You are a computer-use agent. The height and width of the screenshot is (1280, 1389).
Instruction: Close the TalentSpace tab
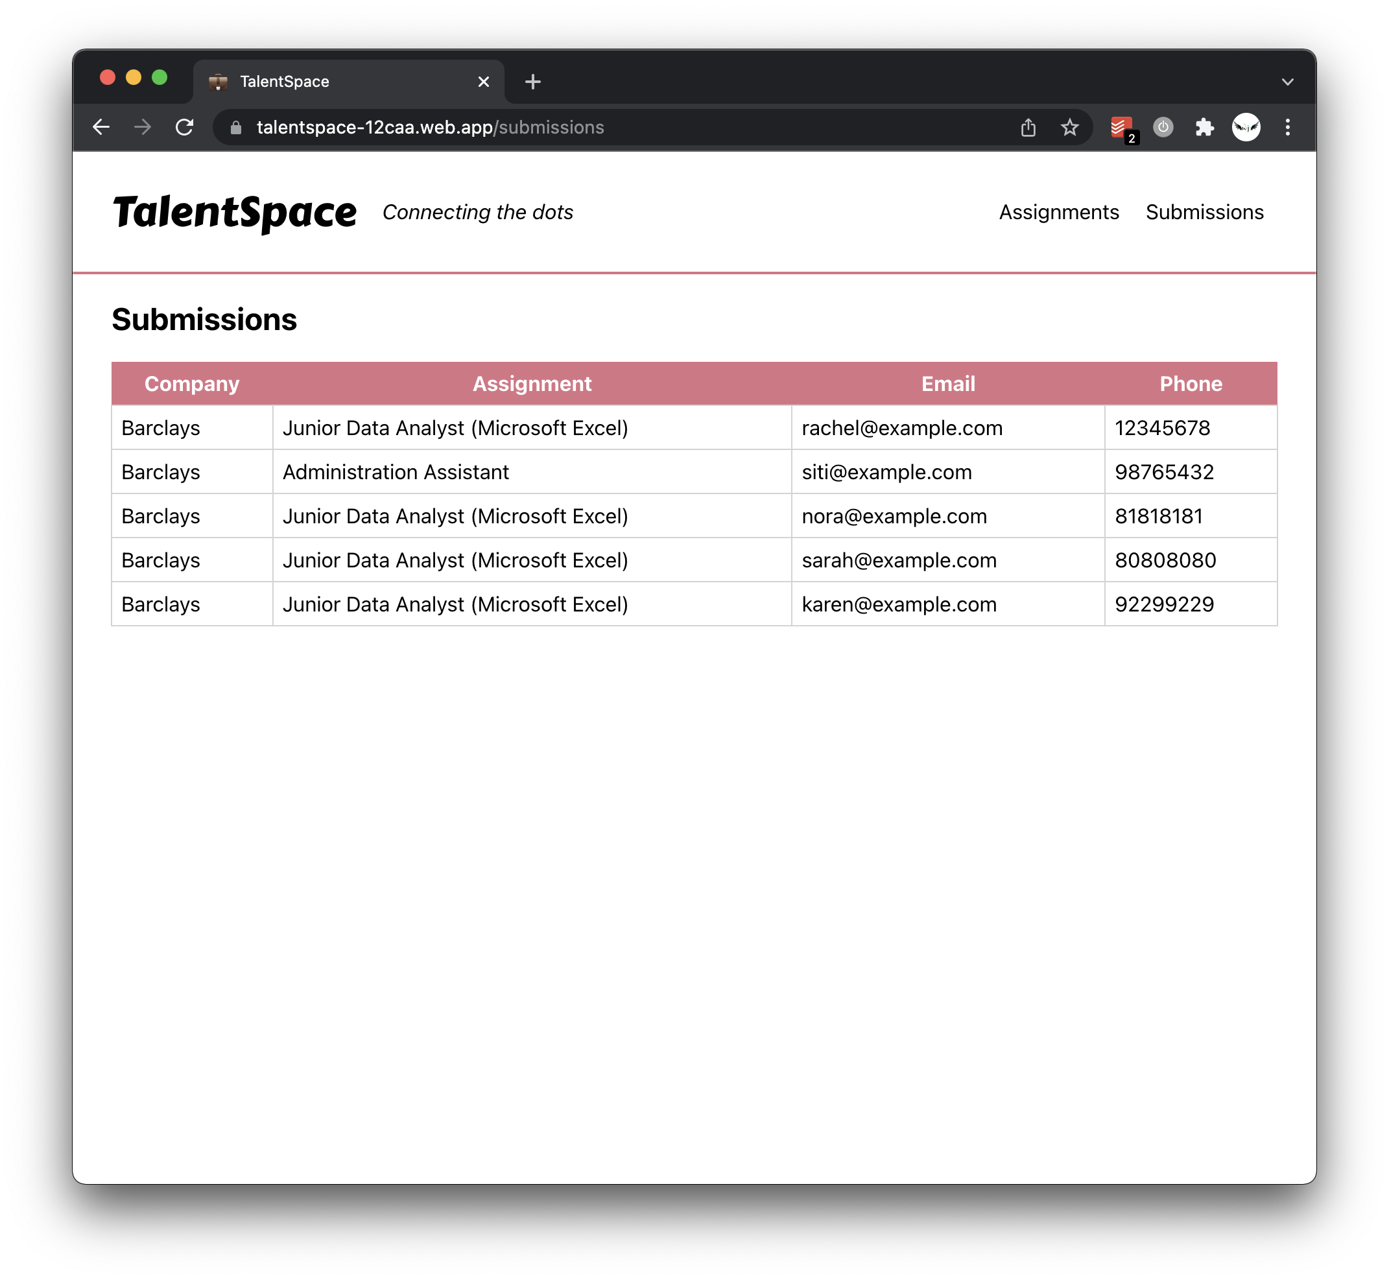(x=484, y=82)
